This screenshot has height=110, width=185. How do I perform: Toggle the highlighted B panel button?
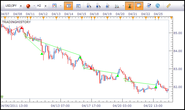(69, 6)
